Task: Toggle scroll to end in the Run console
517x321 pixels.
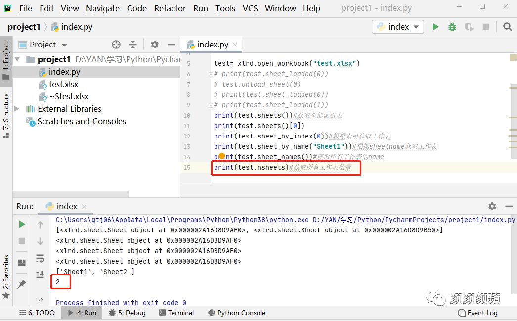Action: point(40,275)
